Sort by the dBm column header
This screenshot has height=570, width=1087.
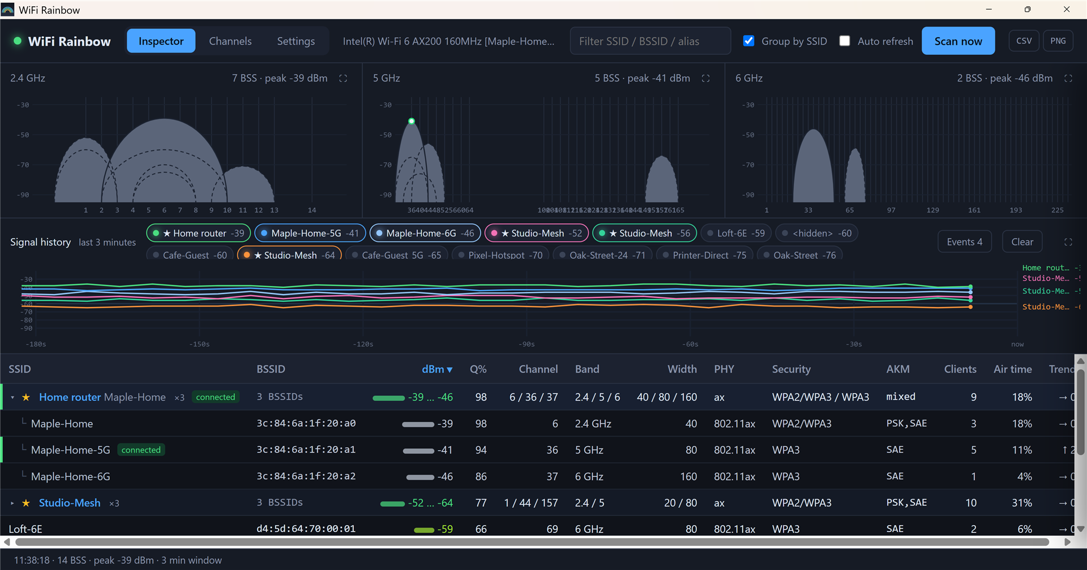[x=437, y=369]
